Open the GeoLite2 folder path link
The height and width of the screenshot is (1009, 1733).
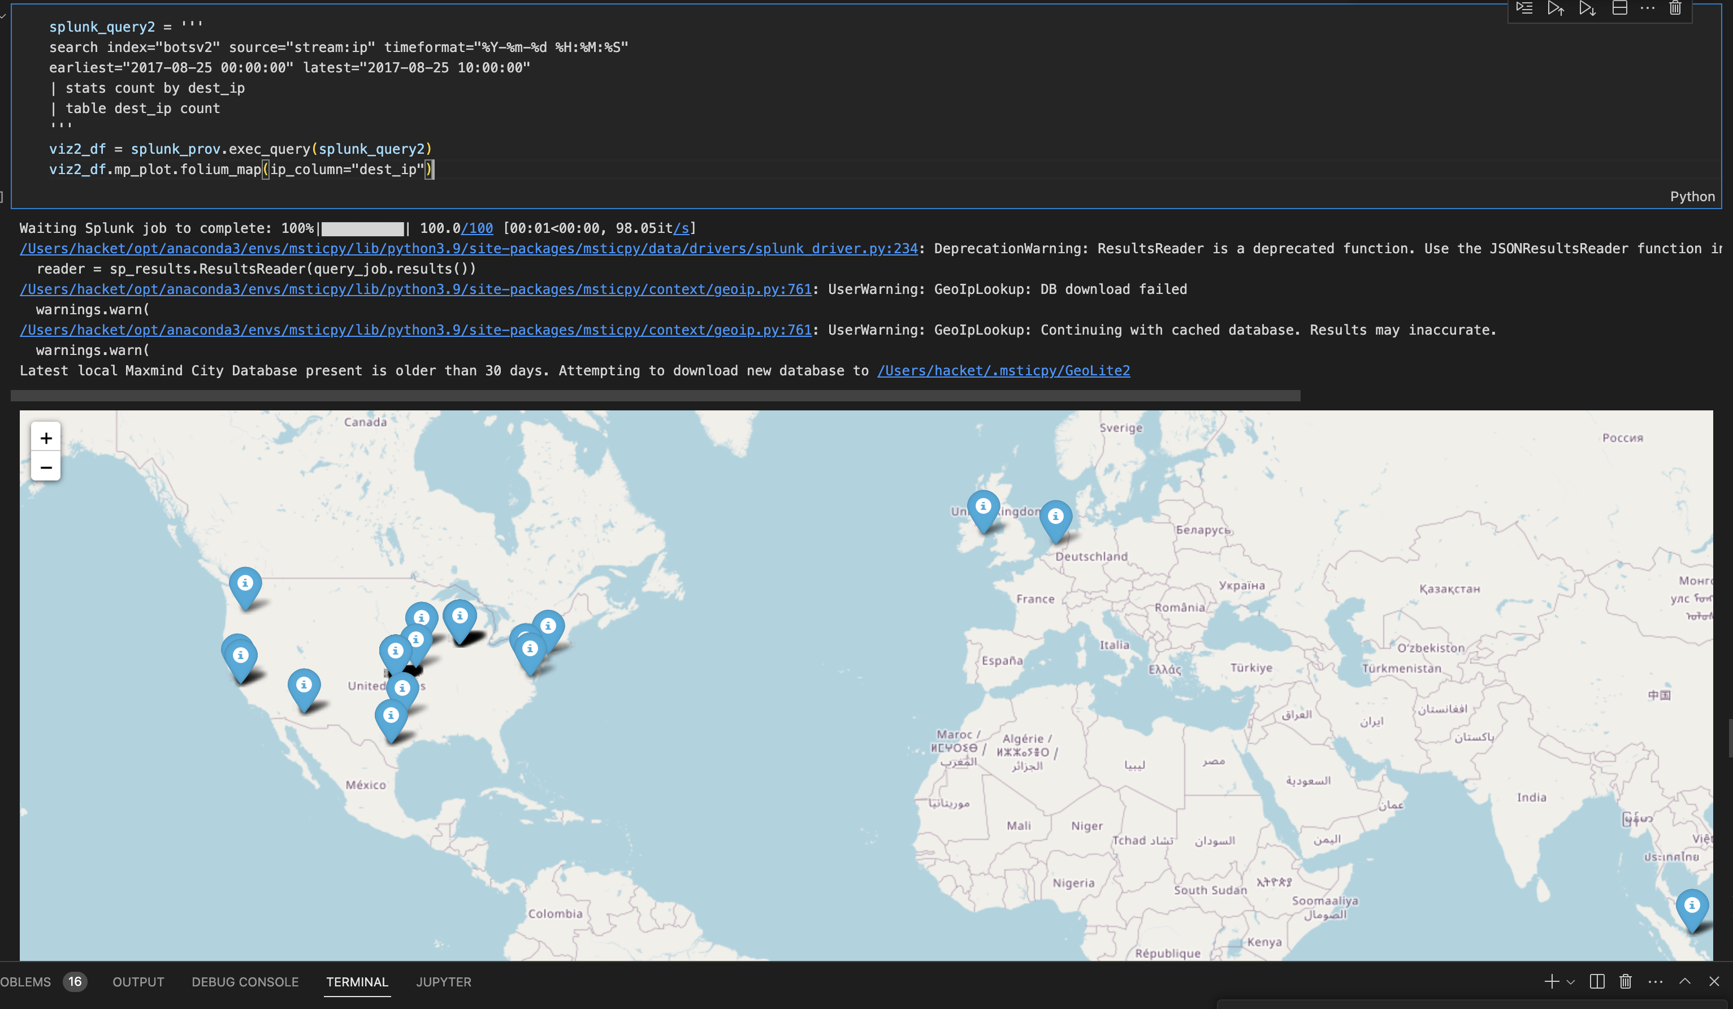click(x=1003, y=371)
